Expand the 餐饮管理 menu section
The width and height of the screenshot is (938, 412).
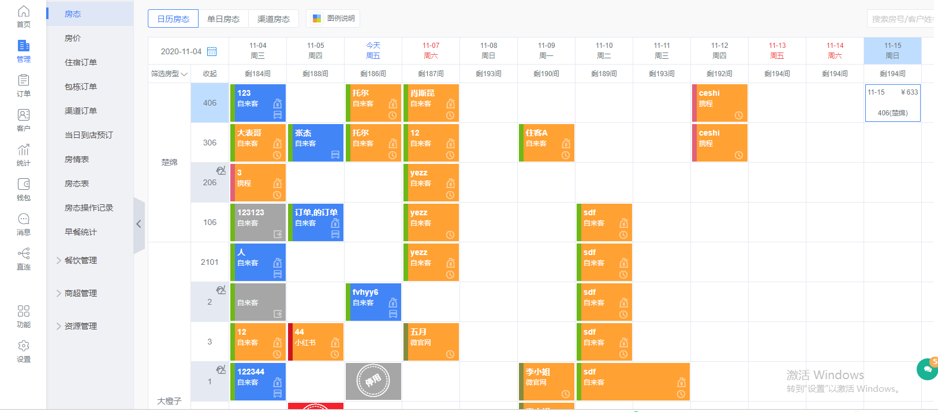(80, 260)
